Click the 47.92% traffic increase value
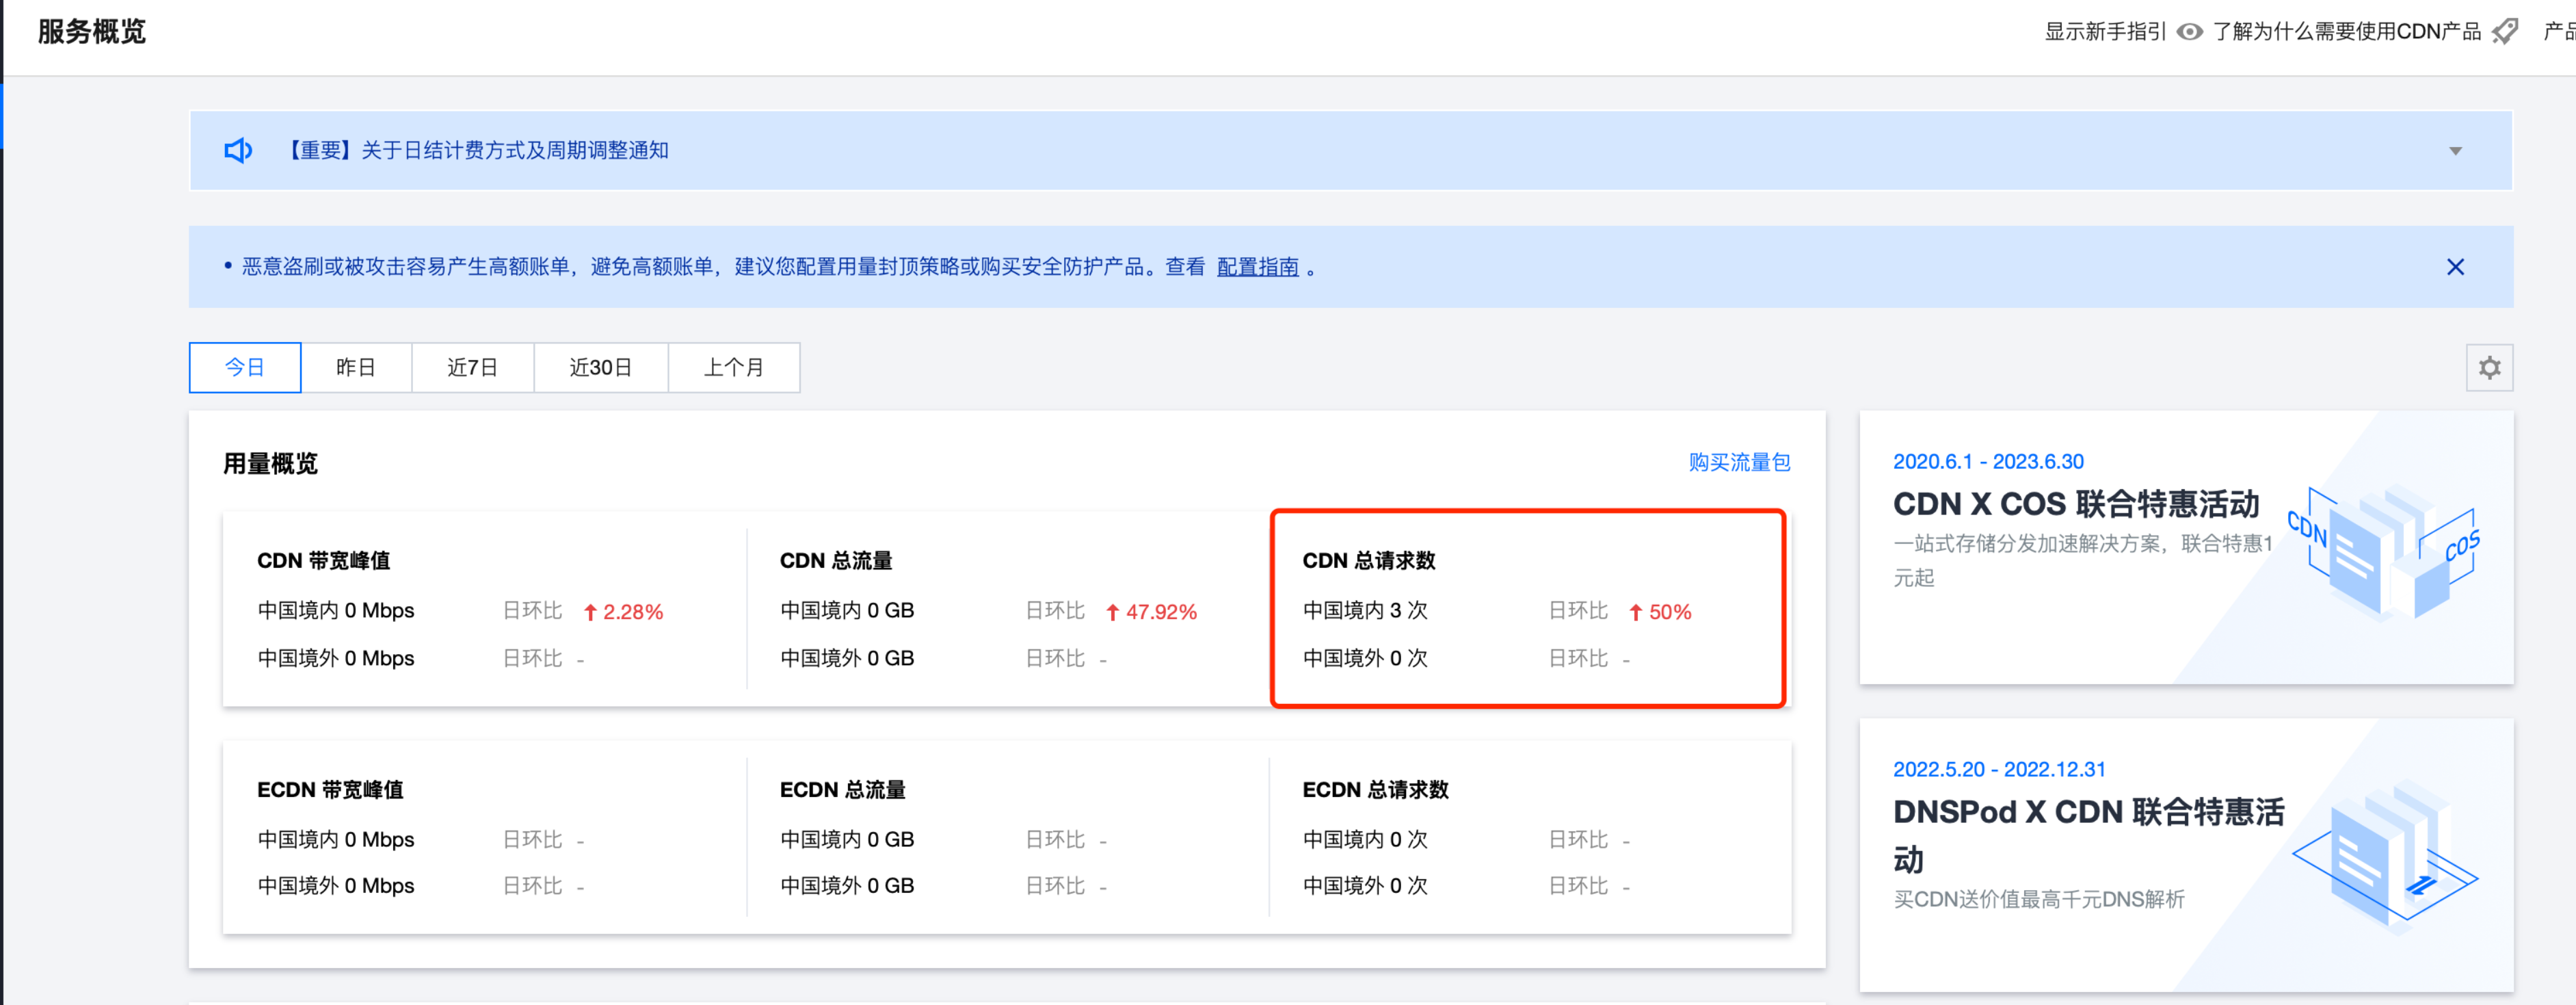Screen dimensions: 2576x1005 [x=1152, y=612]
